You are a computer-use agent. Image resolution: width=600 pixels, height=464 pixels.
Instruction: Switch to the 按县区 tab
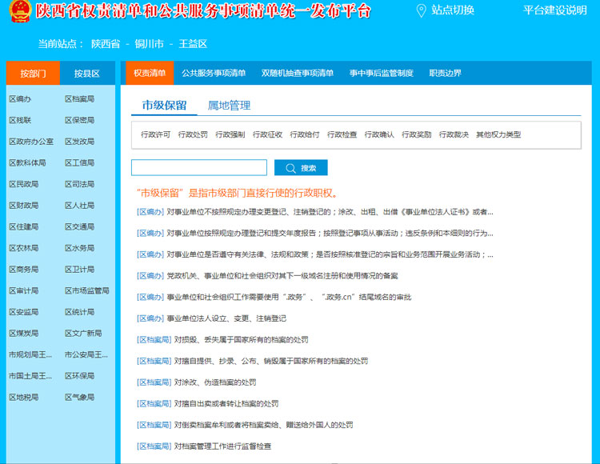[87, 74]
